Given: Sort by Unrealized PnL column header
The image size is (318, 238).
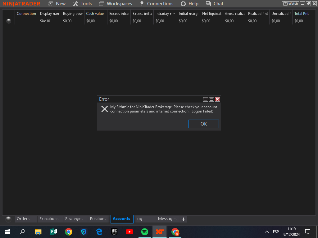Looking at the screenshot, I should (281, 14).
